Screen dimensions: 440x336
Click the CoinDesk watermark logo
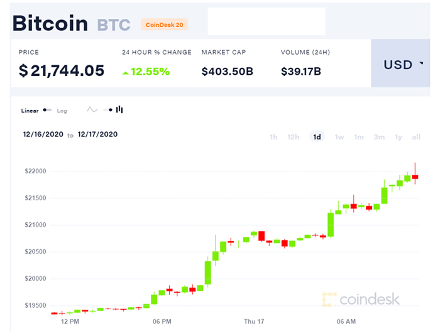(x=361, y=299)
